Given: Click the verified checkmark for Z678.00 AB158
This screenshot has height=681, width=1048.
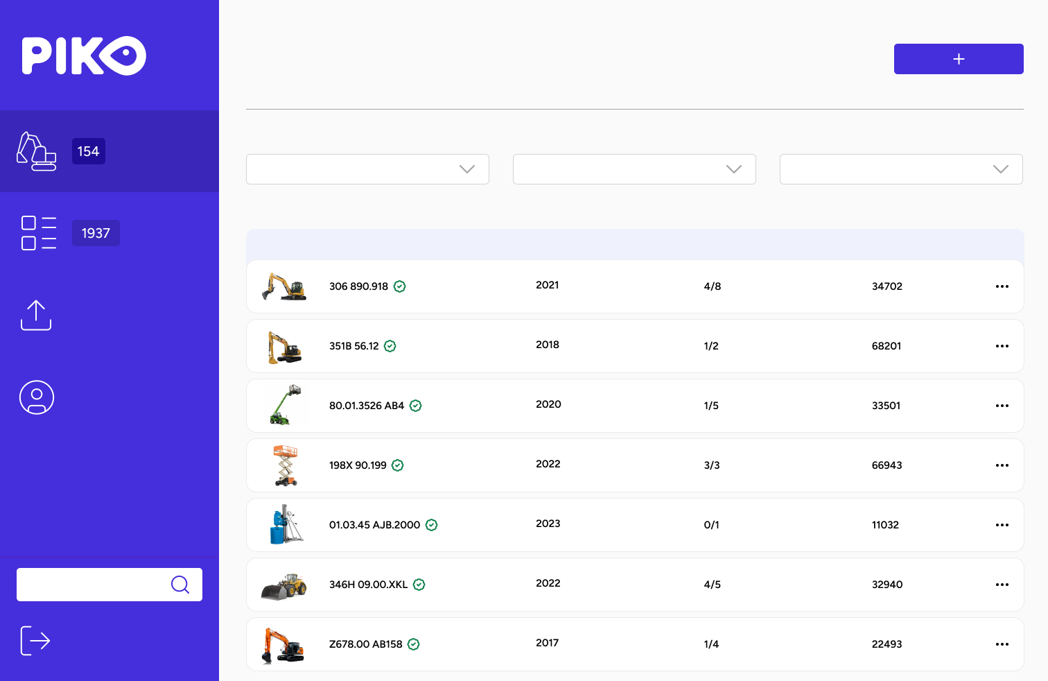Looking at the screenshot, I should (x=414, y=644).
